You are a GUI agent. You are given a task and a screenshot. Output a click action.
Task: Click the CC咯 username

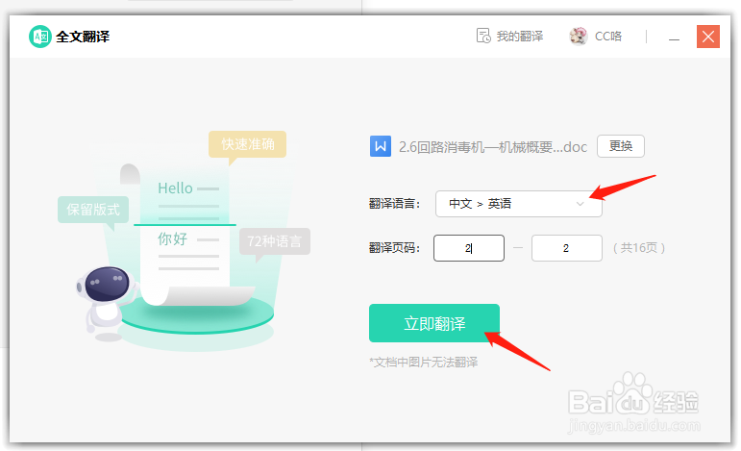pyautogui.click(x=608, y=37)
